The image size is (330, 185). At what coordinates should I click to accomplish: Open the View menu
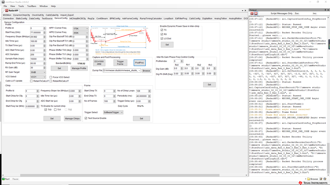coord(13,6)
